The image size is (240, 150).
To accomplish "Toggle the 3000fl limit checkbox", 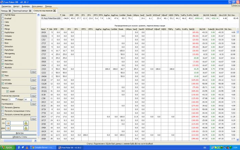I will click(x=8, y=91).
